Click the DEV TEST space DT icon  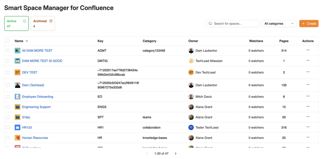pos(17,72)
